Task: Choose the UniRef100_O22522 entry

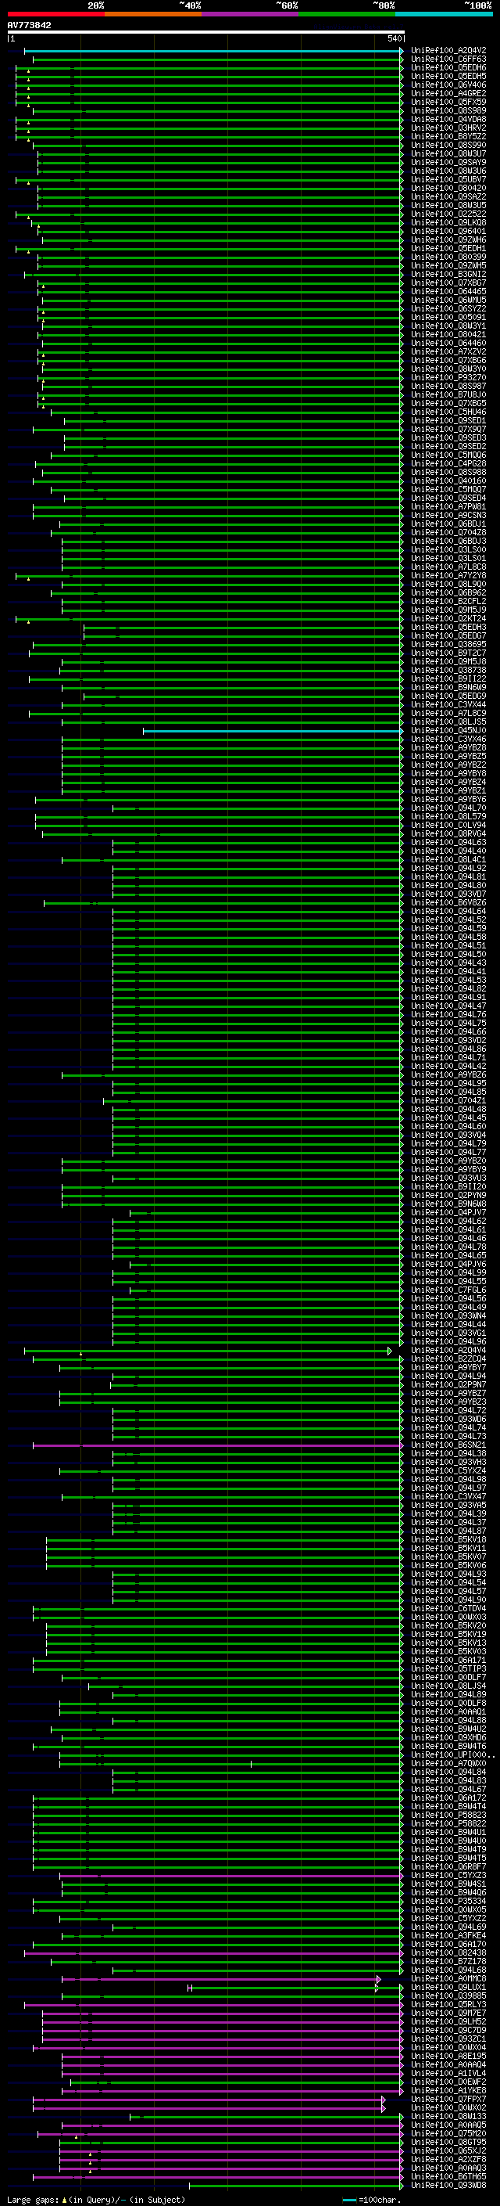Action: click(x=448, y=214)
